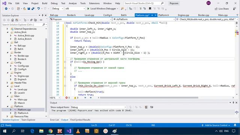This screenshot has width=240, height=135.
Task: Switch to the Platform.h tab
Action: pyautogui.click(x=163, y=15)
